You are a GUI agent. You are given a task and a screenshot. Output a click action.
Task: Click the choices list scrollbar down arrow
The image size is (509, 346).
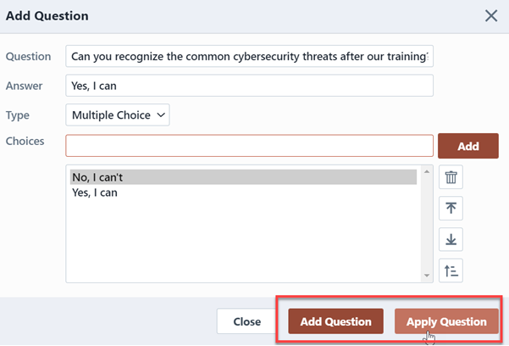tap(427, 276)
